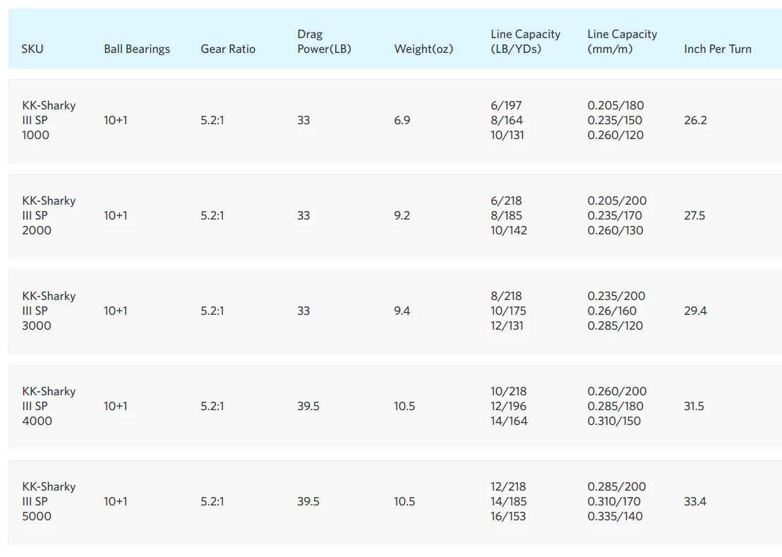The width and height of the screenshot is (782, 557).
Task: Select the 29.4 inch per turn value
Action: pyautogui.click(x=695, y=311)
